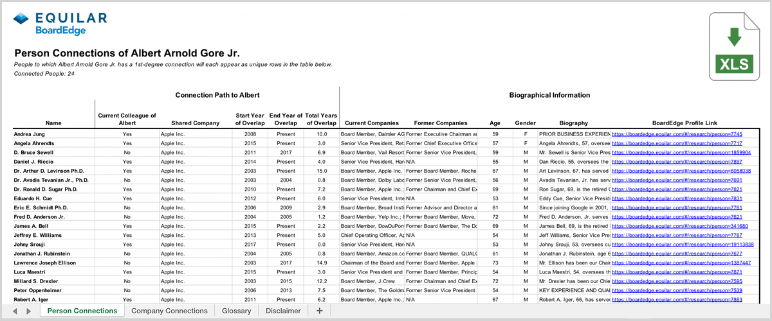Switch to Person Connections tab
The height and width of the screenshot is (321, 772).
[x=82, y=311]
